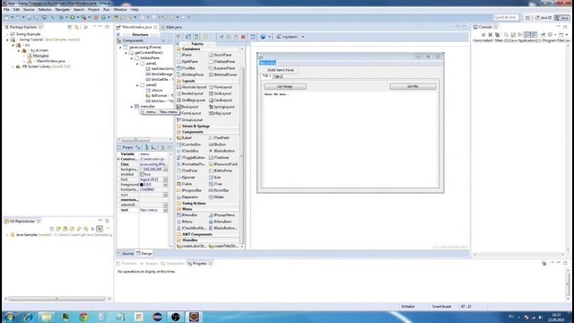Select the menu - New menu tree item
The image size is (574, 323).
[x=160, y=112]
